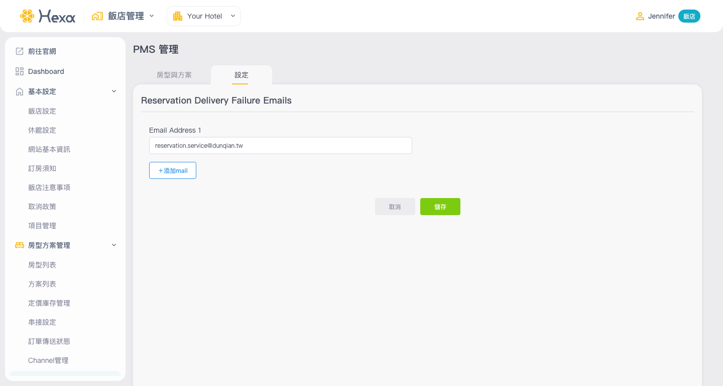Image resolution: width=723 pixels, height=386 pixels.
Task: Click the hotel icon beside 飯店管理
Action: [x=97, y=16]
